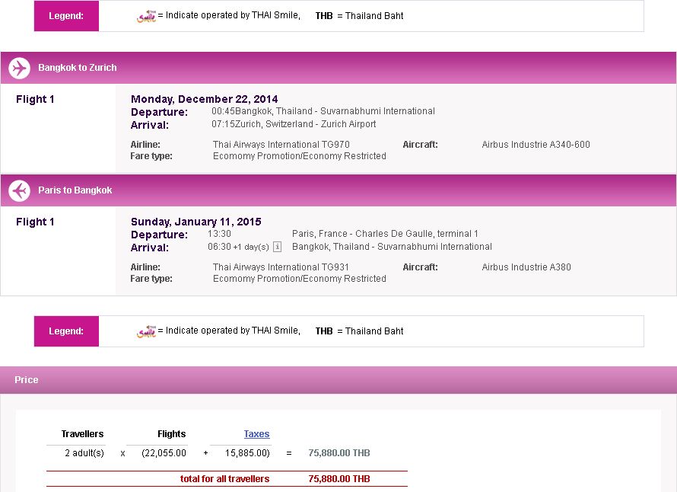Screen dimensions: 677x492
Task: Click the outbound plane icon for Bangkok to Zurich
Action: click(20, 68)
